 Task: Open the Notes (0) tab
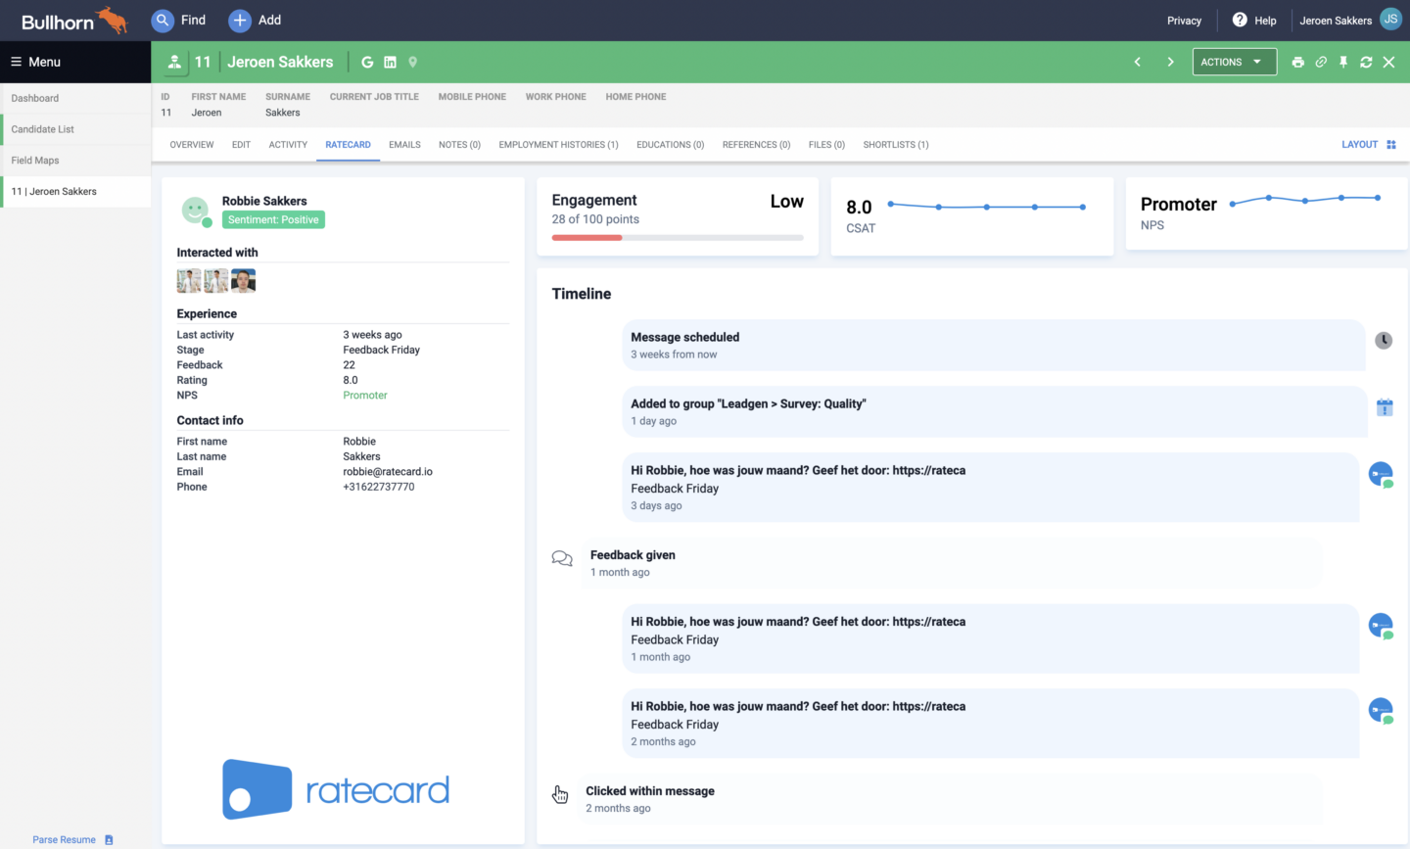(459, 145)
